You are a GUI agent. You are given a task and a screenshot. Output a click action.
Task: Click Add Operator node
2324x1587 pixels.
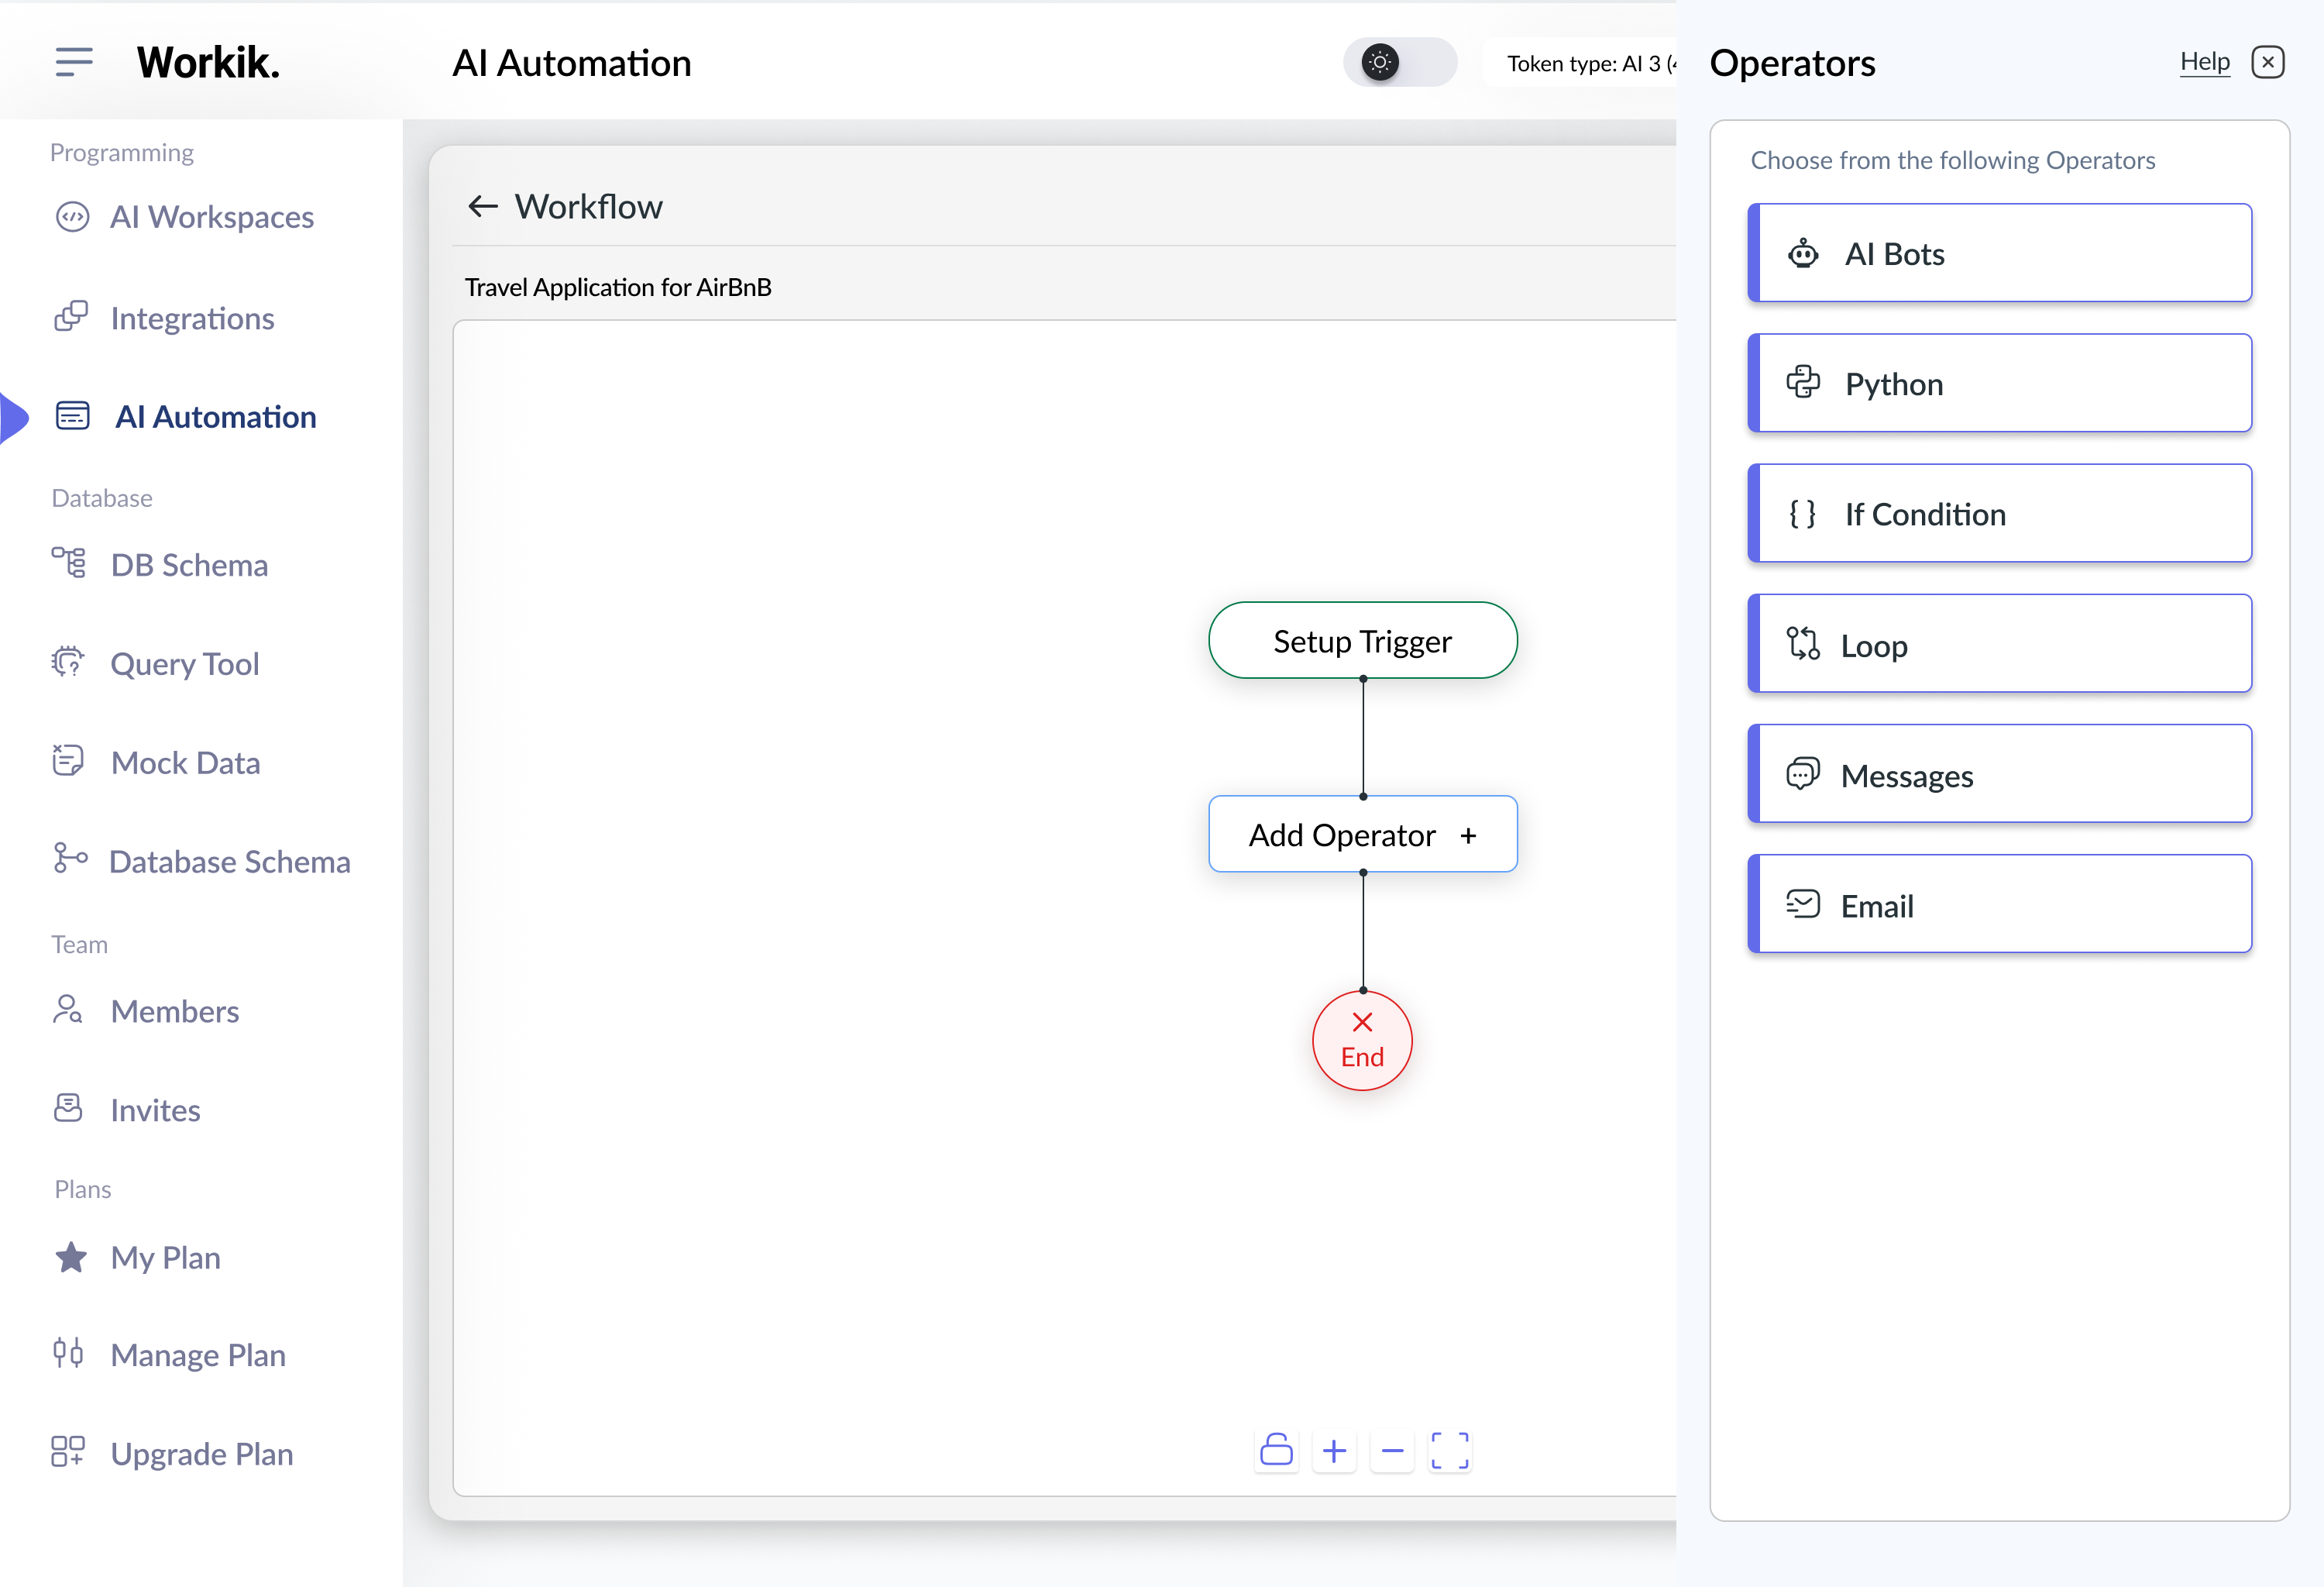[x=1362, y=834]
